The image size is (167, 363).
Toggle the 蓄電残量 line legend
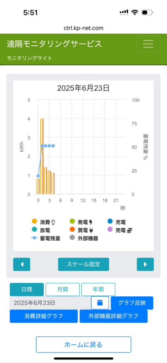(46, 239)
